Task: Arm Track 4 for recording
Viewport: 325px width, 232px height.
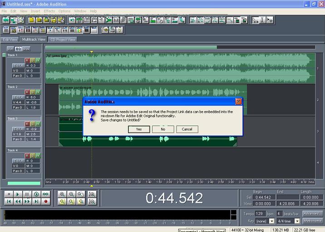Action: (x=27, y=155)
